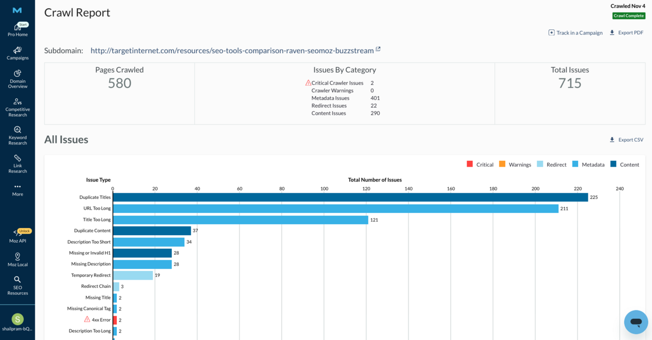Open Competitive Research section
The width and height of the screenshot is (652, 340).
tap(17, 108)
